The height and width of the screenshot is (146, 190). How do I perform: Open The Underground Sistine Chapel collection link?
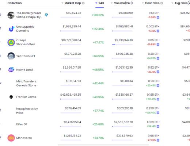coord(29,15)
